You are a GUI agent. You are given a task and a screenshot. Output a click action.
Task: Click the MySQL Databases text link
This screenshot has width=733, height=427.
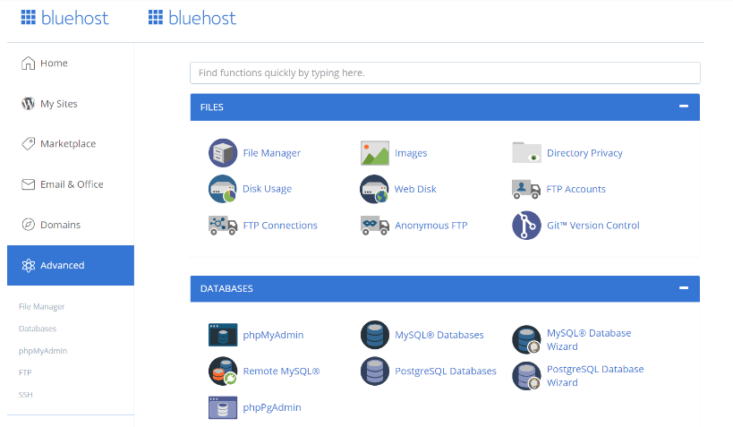click(x=439, y=335)
